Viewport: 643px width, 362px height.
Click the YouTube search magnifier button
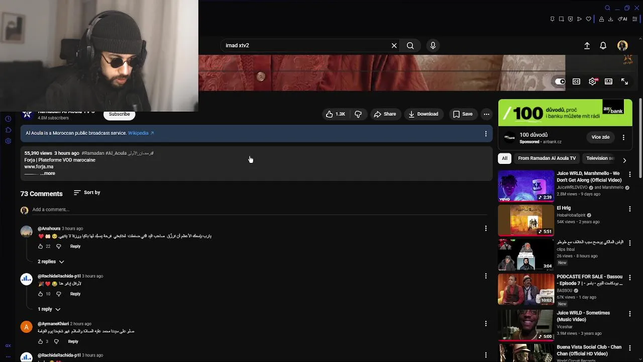coord(410,45)
